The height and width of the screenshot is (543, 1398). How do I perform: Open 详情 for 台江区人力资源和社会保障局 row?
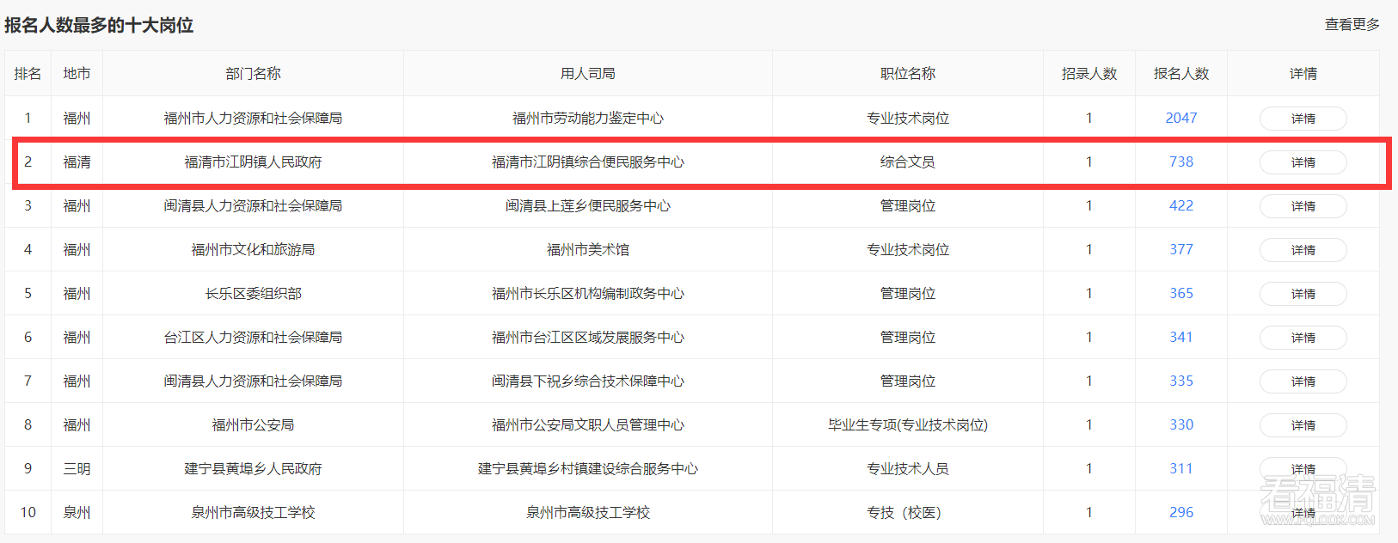1303,338
